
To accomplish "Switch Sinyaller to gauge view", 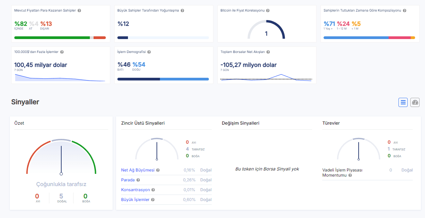I will pos(415,103).
